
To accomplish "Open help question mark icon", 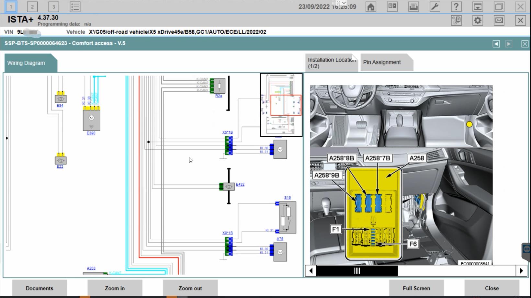I will 456,6.
